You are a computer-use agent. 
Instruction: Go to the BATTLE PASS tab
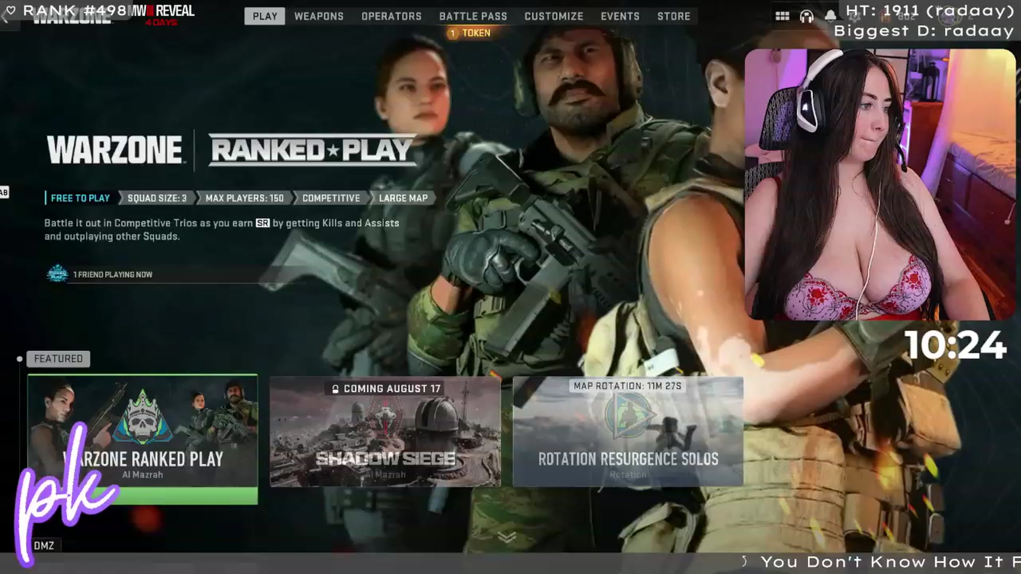(473, 16)
